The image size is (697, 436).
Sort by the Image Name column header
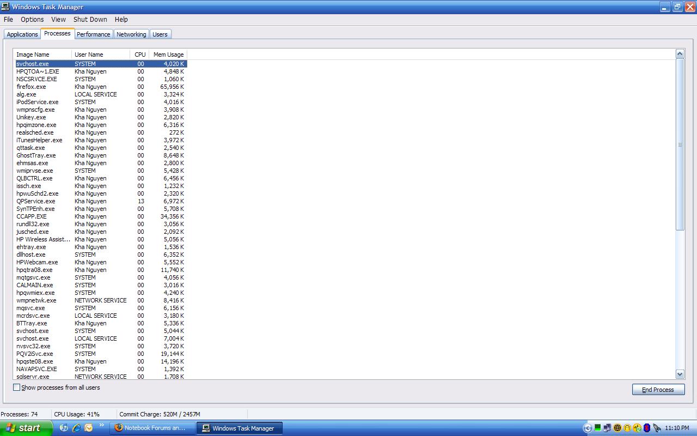42,55
